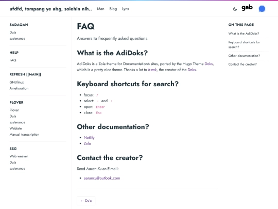Click the HELP sidebar heading

tap(14, 53)
